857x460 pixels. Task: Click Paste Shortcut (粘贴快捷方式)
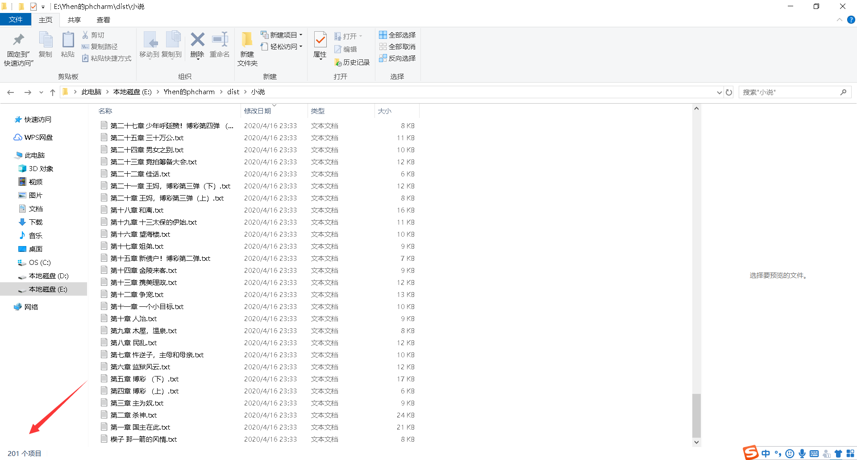[x=107, y=58]
